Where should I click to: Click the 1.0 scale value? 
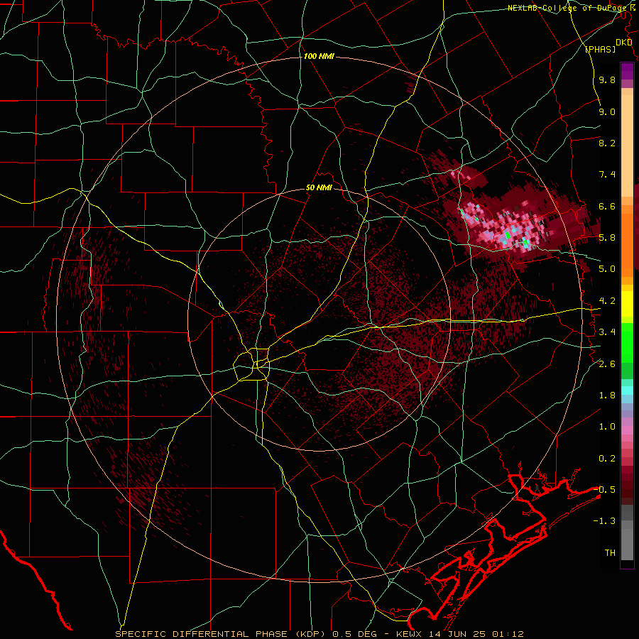(607, 427)
